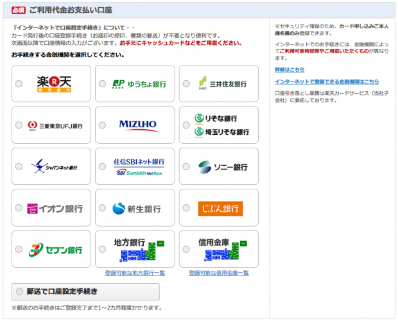The width and height of the screenshot is (398, 321).
Task: Select the 地方銀行 radio button
Action: point(102,249)
